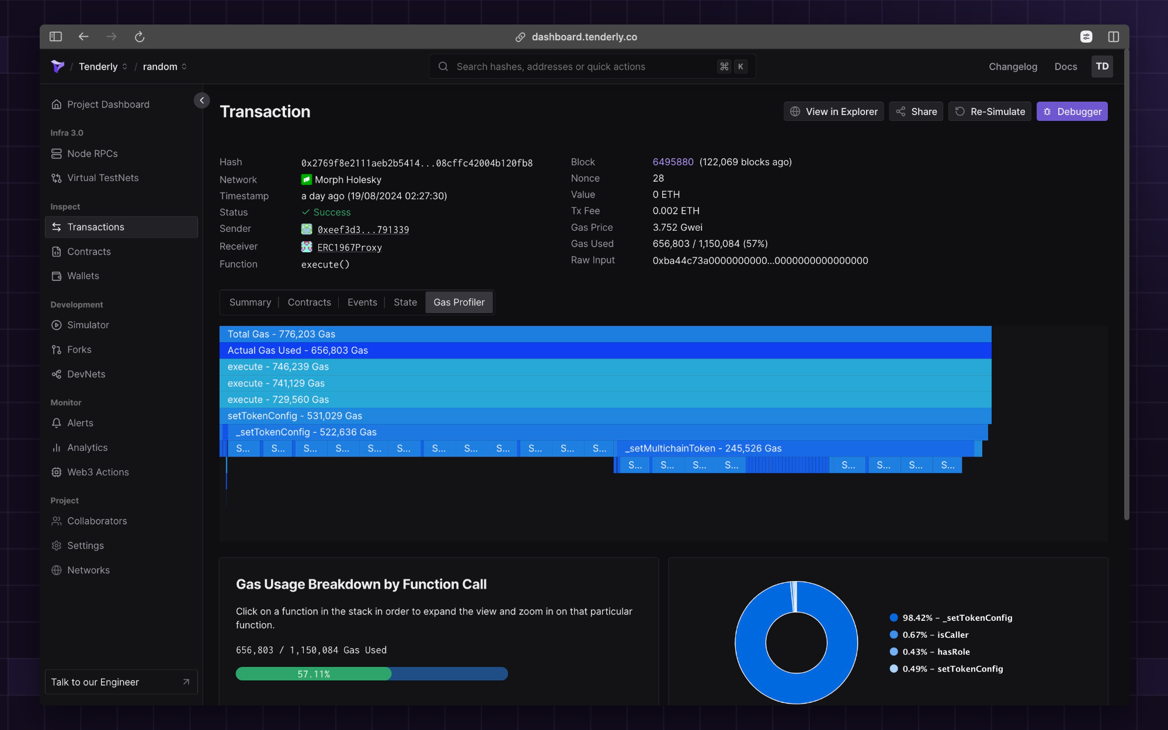
Task: Click the Alerts monitor icon
Action: (x=56, y=422)
